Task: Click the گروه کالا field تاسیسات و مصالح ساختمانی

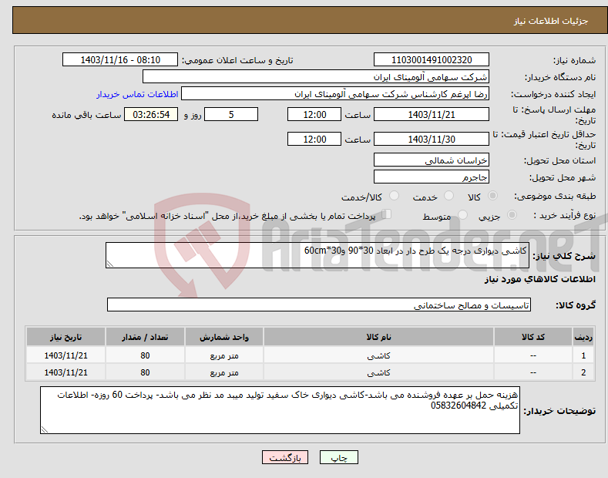Action: 319,305
